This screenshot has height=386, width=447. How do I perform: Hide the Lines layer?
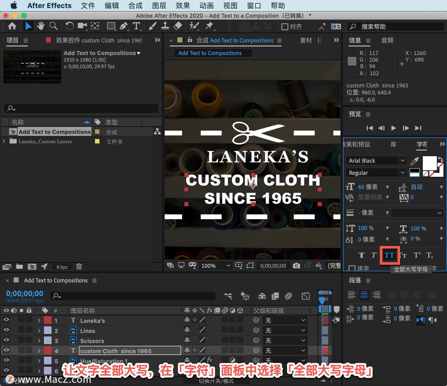click(6, 330)
